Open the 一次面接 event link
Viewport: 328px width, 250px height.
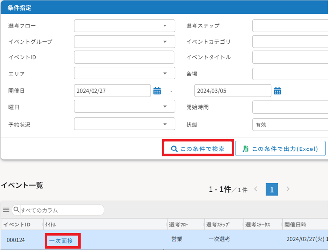point(61,241)
